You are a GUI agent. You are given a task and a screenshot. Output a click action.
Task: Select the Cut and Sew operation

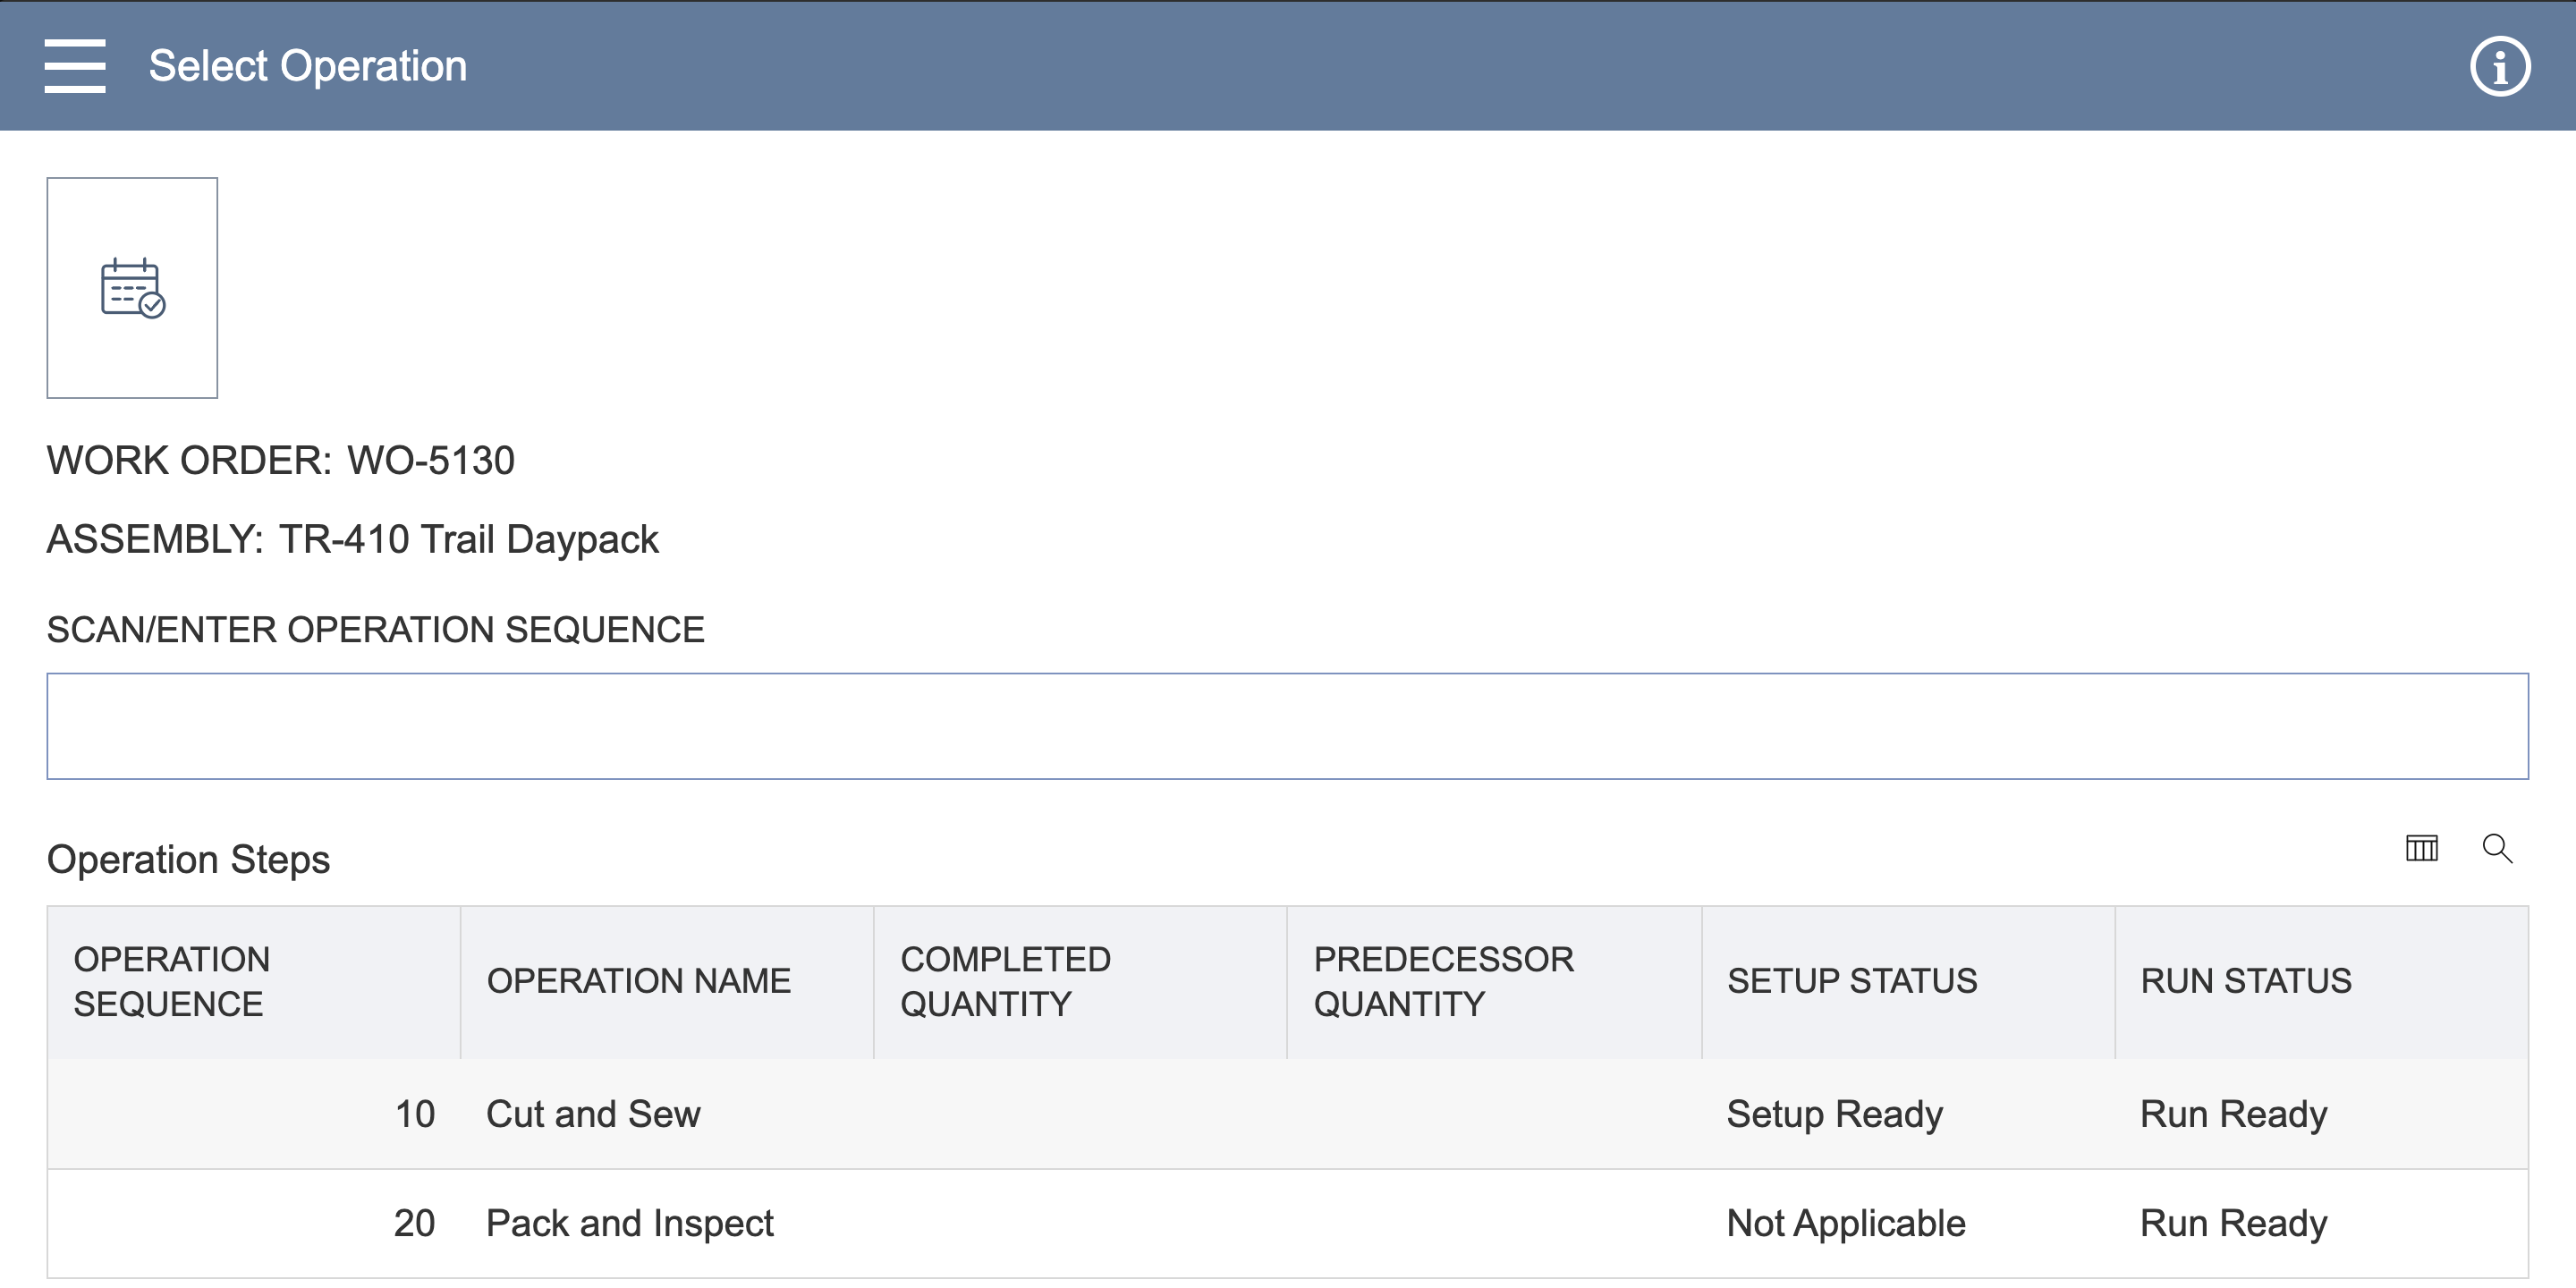(593, 1114)
